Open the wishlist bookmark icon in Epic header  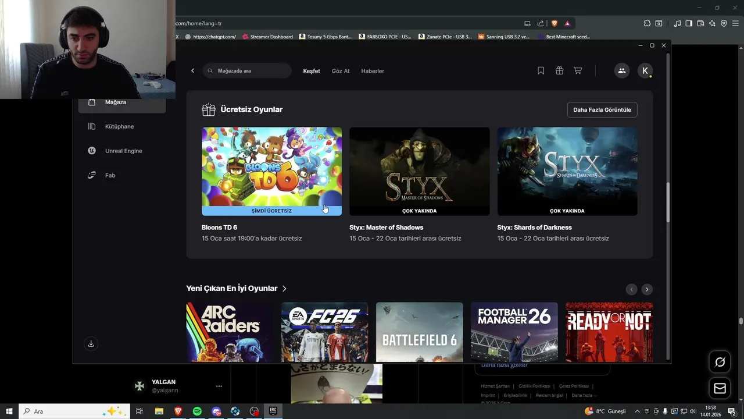coord(541,70)
